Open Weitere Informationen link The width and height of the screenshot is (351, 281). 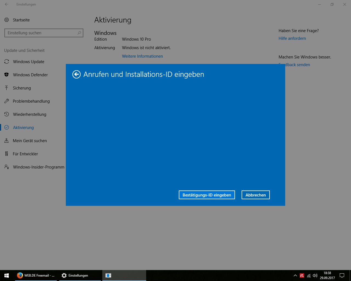[x=142, y=56]
